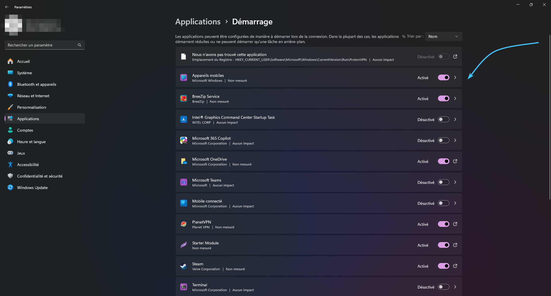Screen dimensions: 551x296
Task: Click the back arrow in Paramètres
Action: pyautogui.click(x=7, y=7)
